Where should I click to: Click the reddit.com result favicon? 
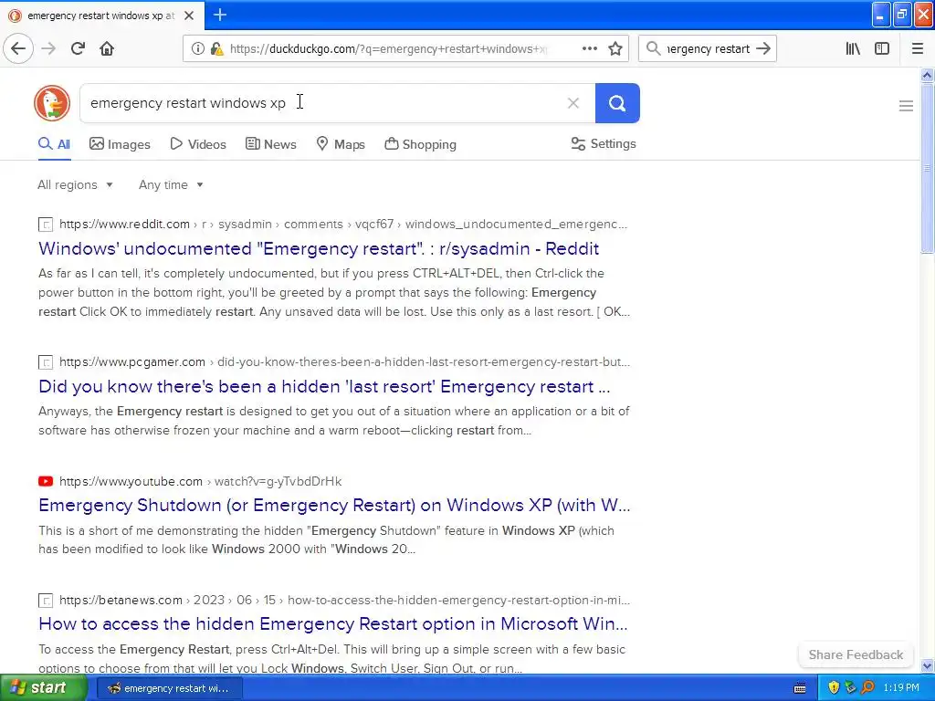pyautogui.click(x=46, y=225)
